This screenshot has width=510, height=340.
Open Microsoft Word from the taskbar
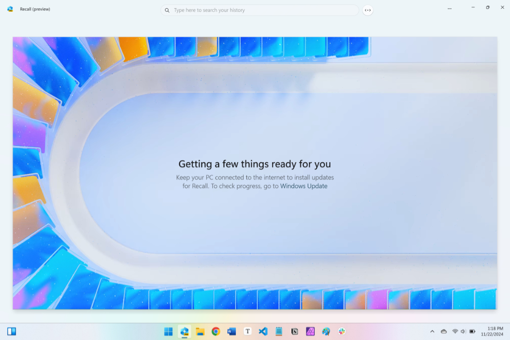click(232, 331)
